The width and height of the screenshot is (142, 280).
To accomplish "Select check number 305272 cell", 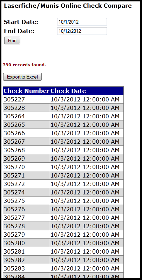I will tap(27, 184).
